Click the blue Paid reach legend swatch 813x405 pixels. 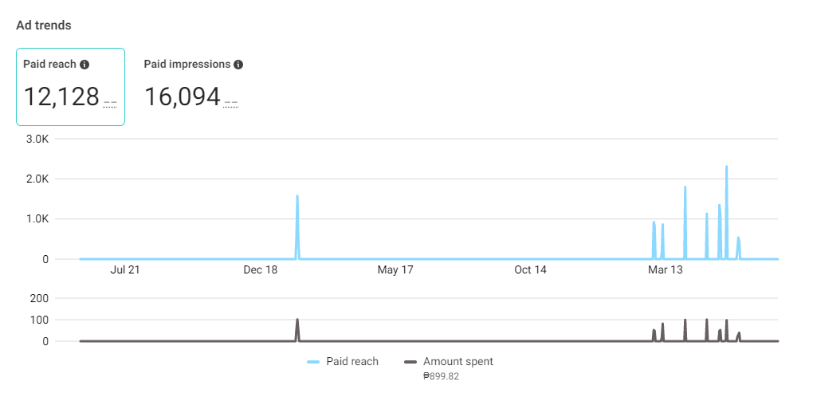click(x=313, y=362)
